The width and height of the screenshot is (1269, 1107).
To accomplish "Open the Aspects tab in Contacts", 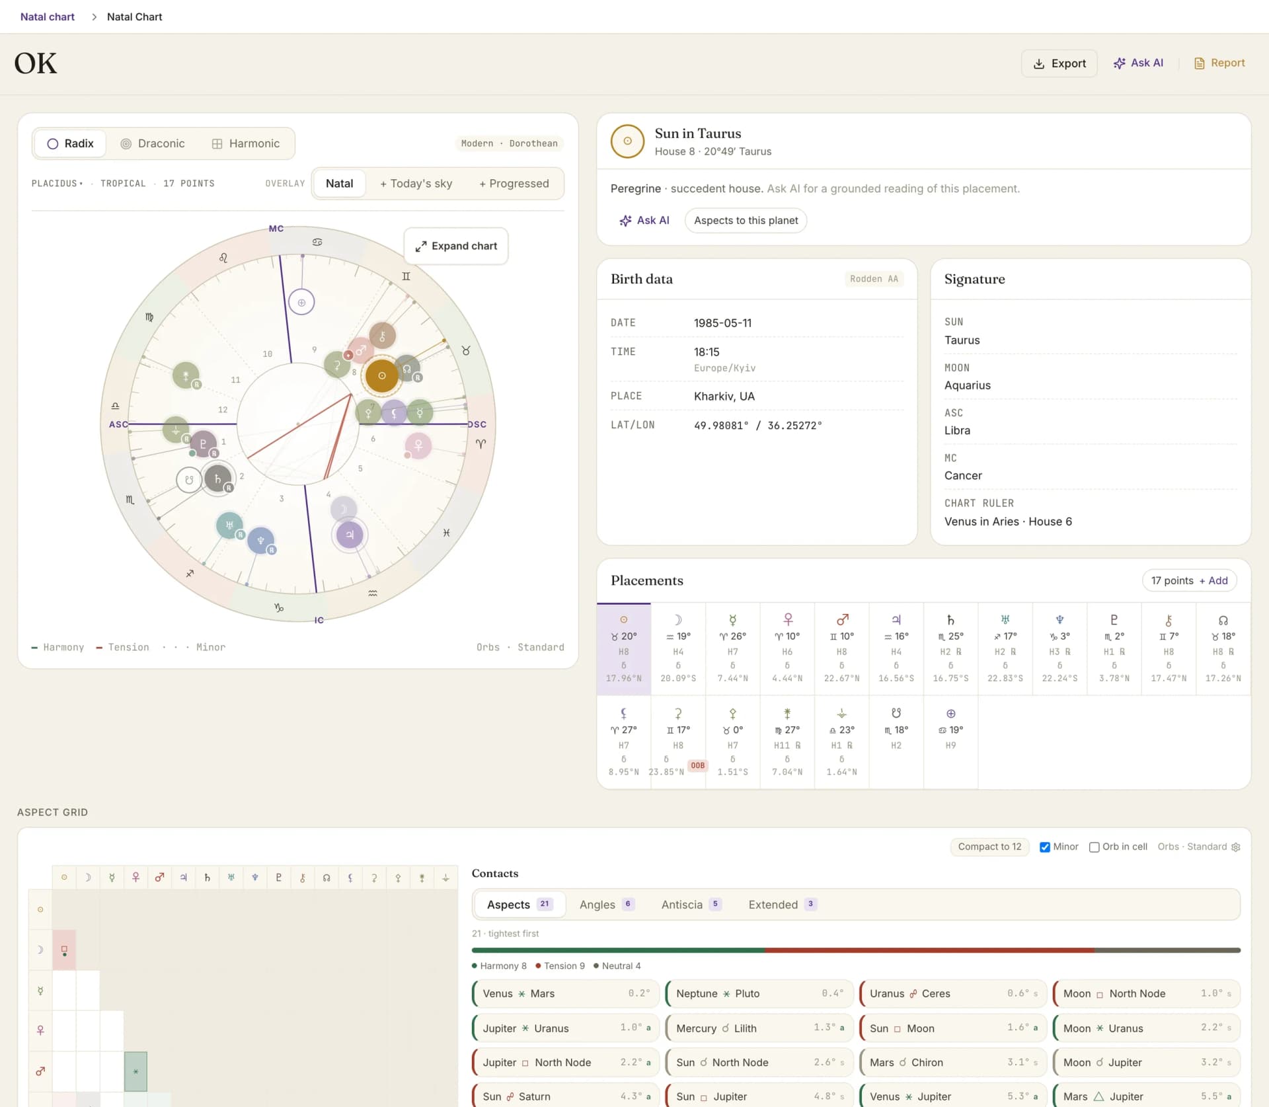I will tap(519, 904).
